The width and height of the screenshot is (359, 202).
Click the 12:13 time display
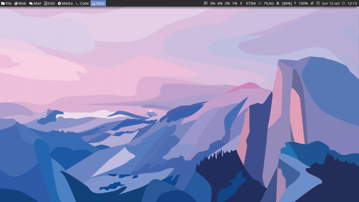tap(352, 4)
